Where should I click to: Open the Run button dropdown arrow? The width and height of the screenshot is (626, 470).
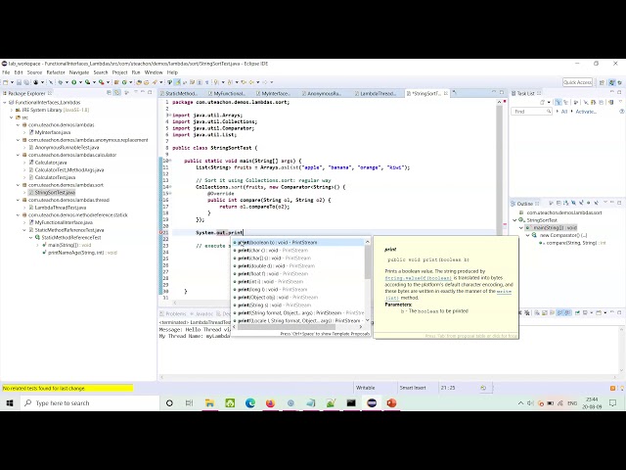click(80, 82)
